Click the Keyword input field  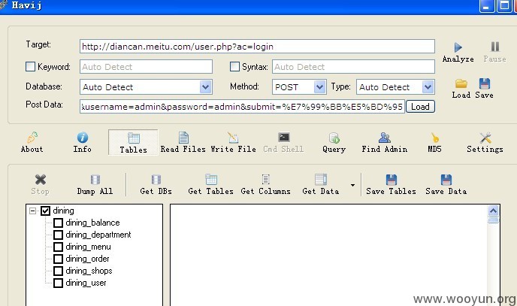(x=146, y=67)
